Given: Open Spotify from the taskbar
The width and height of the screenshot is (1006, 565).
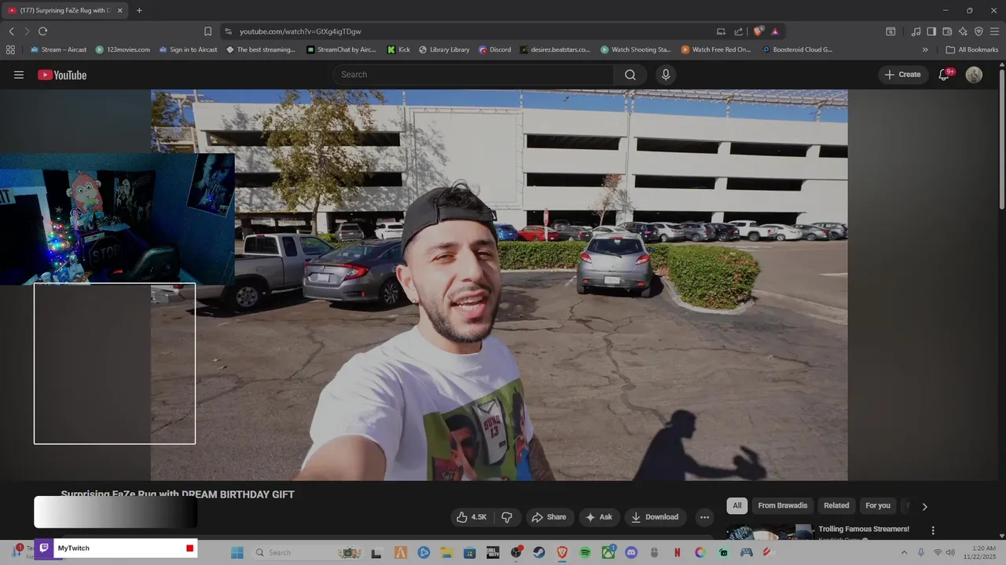Looking at the screenshot, I should [585, 552].
